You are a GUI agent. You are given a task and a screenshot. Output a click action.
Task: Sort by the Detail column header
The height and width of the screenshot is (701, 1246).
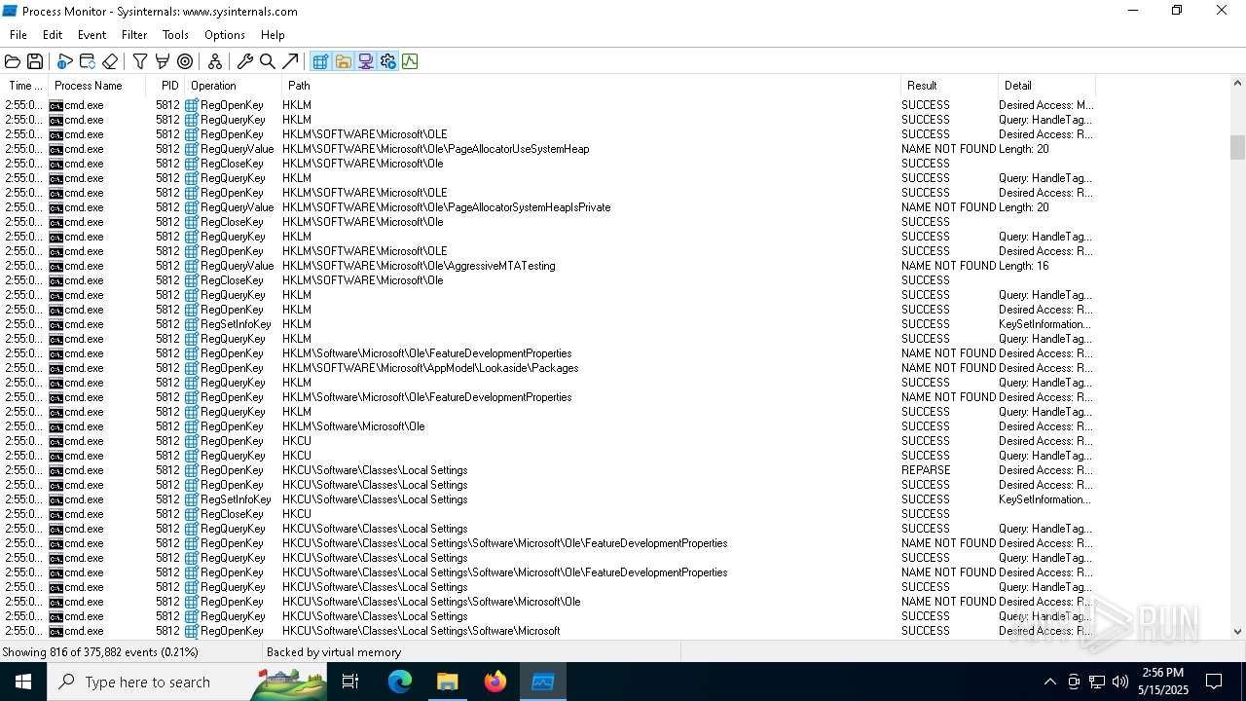[x=1047, y=86]
